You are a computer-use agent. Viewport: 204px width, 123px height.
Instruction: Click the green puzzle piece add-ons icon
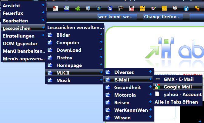point(78,8)
